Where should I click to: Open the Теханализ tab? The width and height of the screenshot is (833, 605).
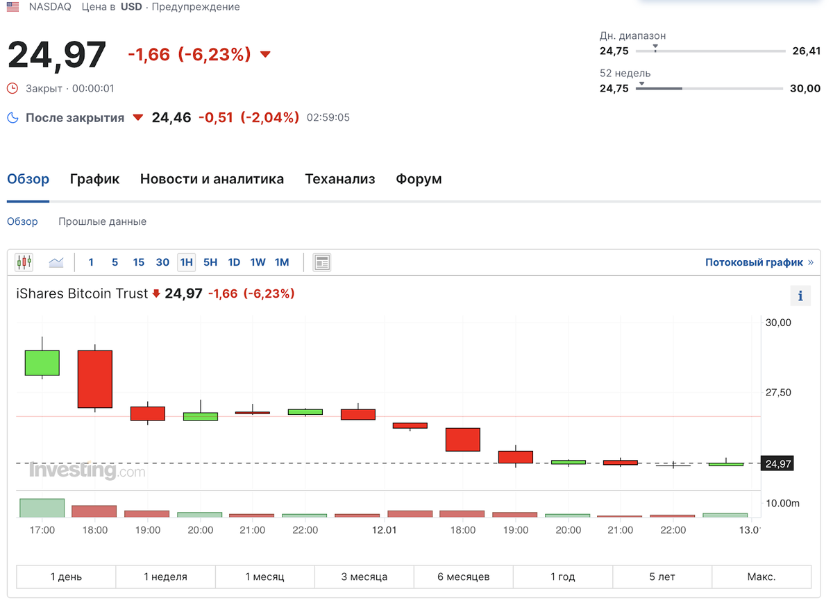tap(340, 179)
